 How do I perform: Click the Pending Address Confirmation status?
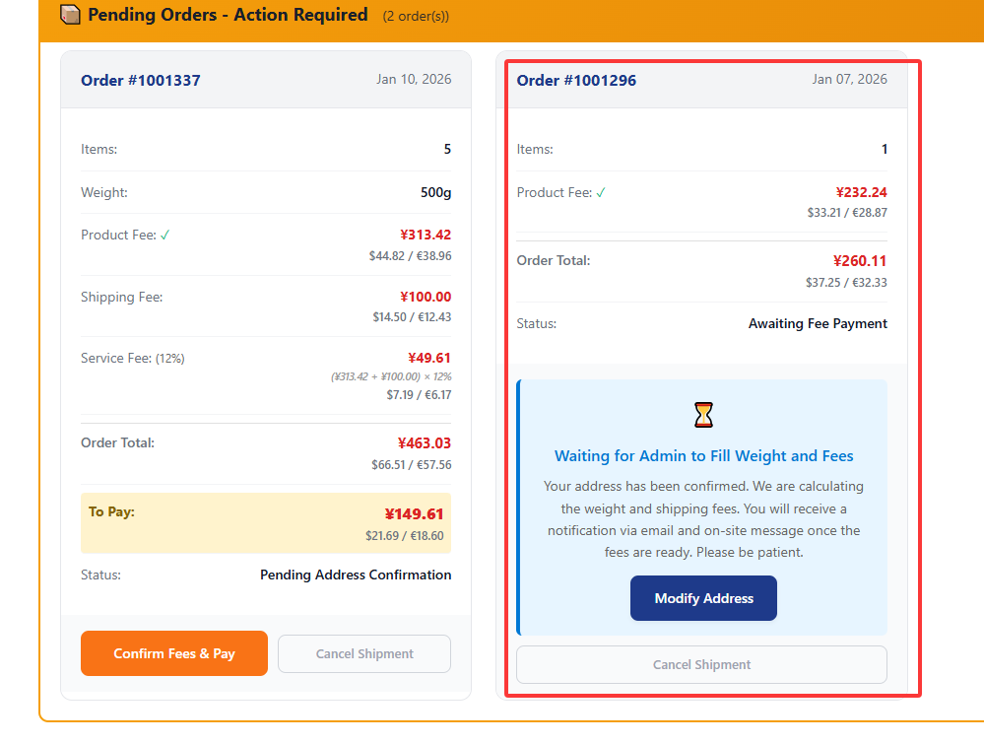356,575
